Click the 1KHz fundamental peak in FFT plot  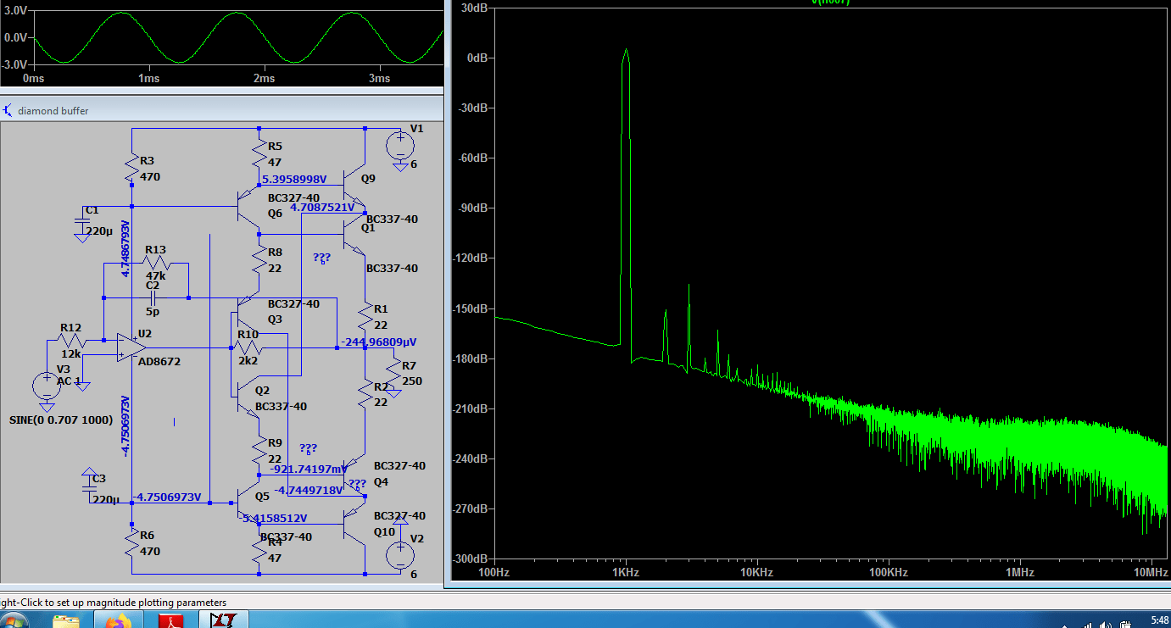tap(626, 53)
